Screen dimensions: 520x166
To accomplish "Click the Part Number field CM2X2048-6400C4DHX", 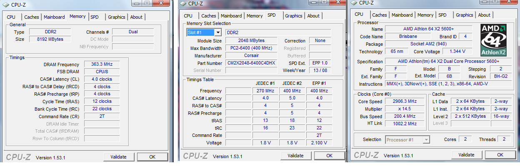I will pos(251,63).
